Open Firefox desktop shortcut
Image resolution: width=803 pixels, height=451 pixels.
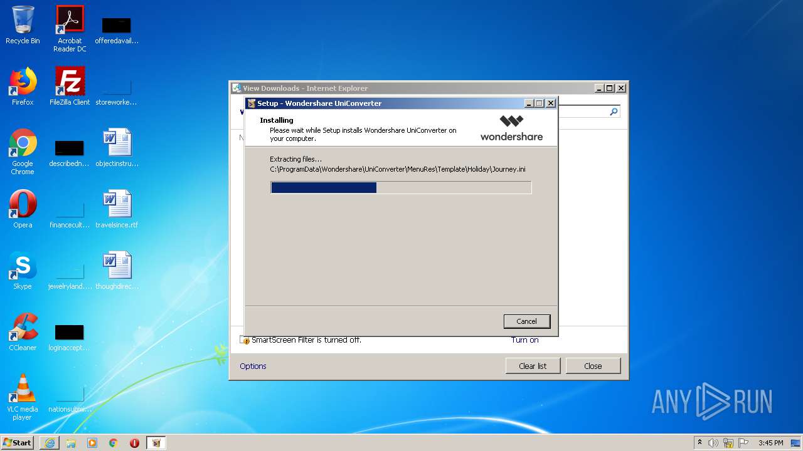(23, 86)
